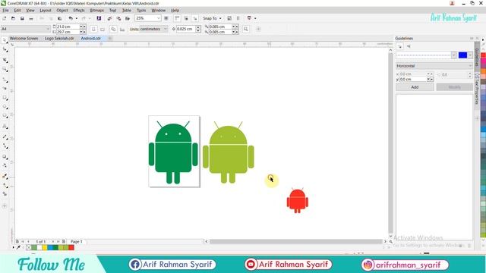Viewport: 486px width, 273px height.
Task: Select the Transparency tool
Action: [5, 165]
